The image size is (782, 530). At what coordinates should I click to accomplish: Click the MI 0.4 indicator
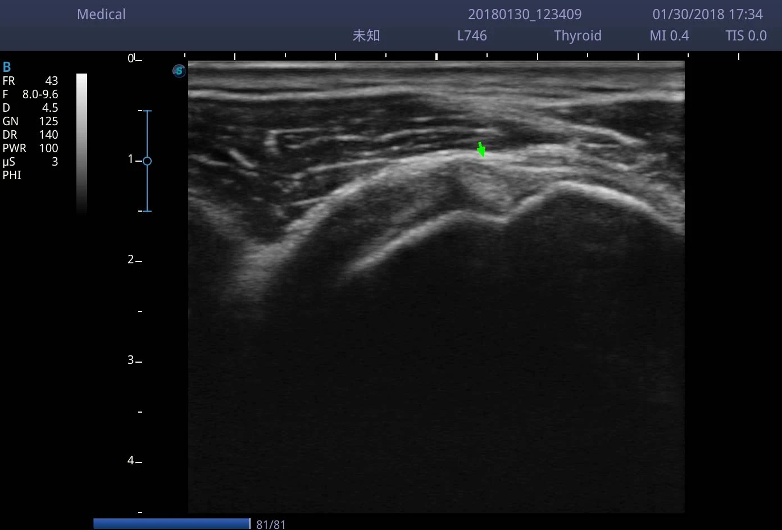pos(669,36)
